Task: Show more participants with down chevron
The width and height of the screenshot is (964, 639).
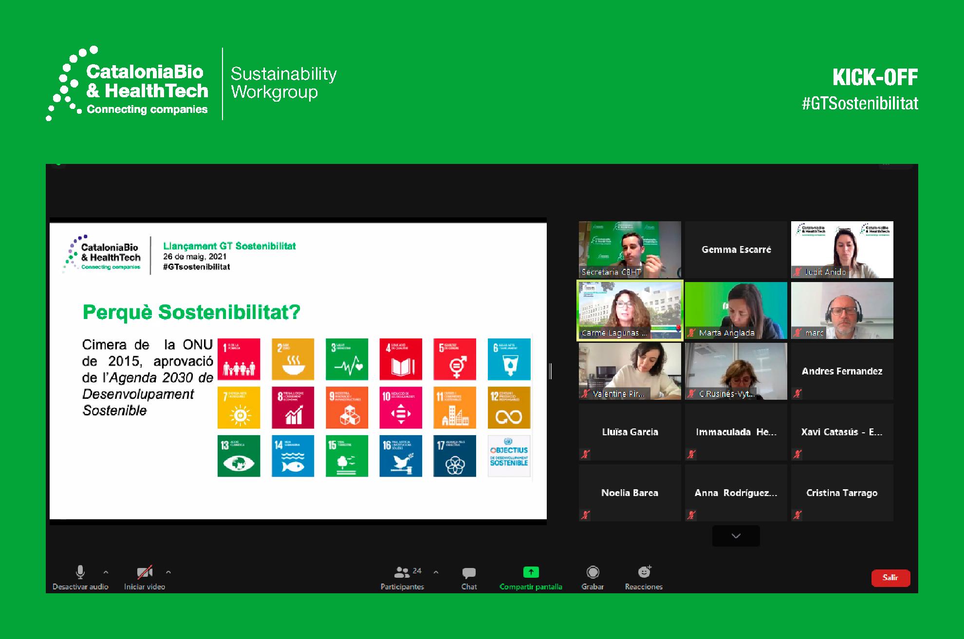Action: click(736, 536)
